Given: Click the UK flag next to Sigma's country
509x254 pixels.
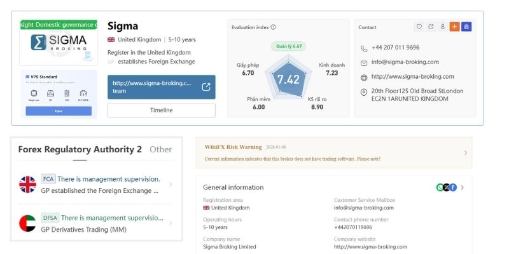Looking at the screenshot, I should coord(111,39).
